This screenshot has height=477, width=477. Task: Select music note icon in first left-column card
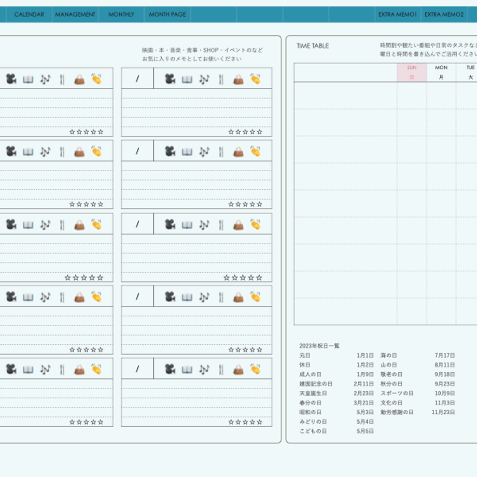click(45, 79)
